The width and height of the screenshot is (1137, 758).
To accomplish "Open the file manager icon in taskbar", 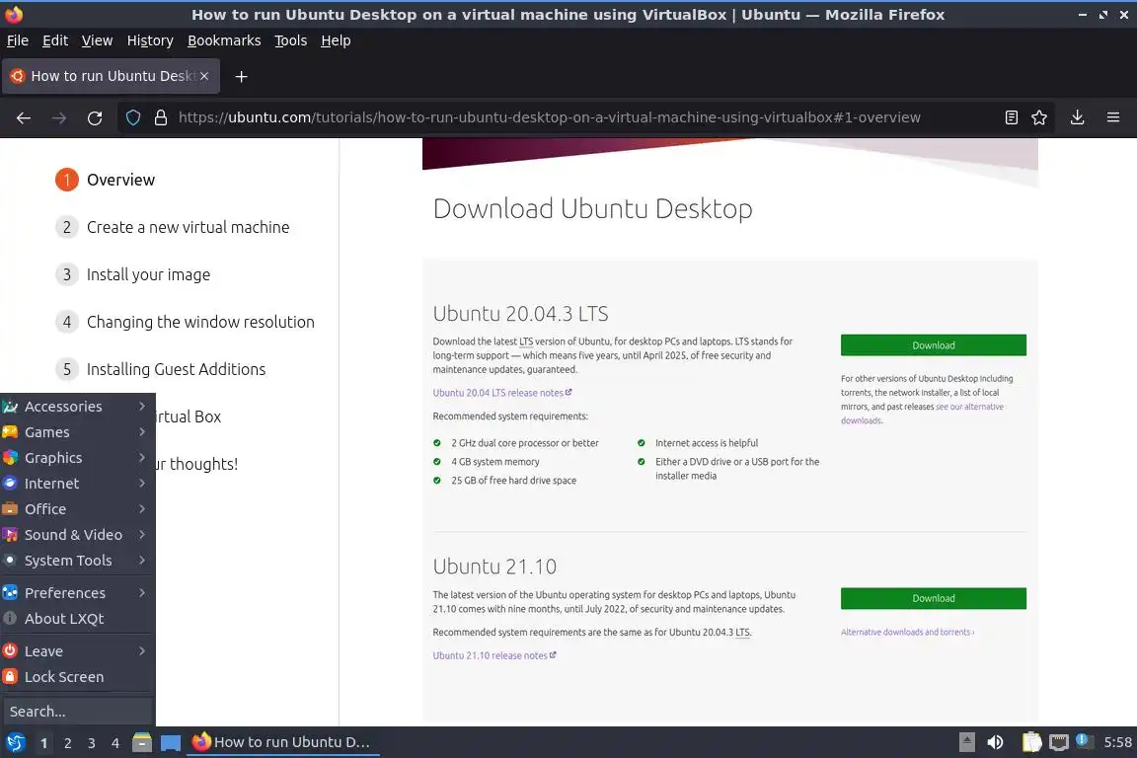I will pyautogui.click(x=142, y=742).
